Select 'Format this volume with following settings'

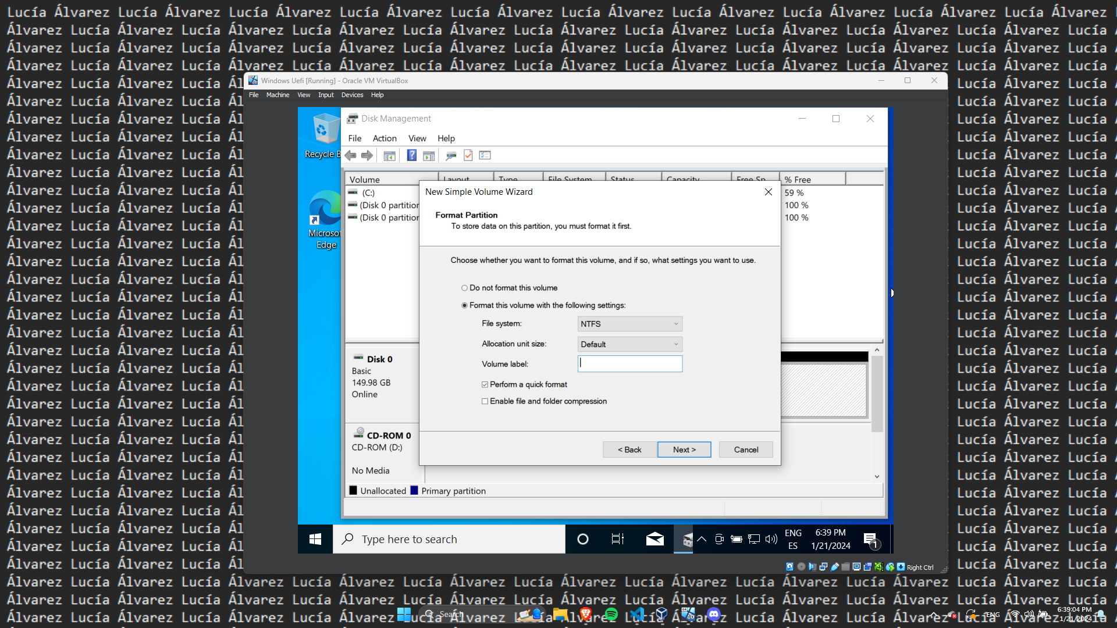(464, 305)
